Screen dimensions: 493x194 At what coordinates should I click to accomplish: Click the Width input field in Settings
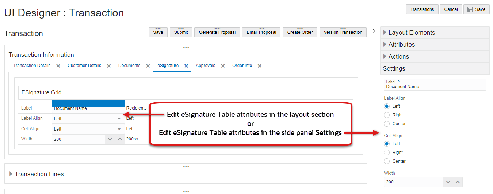413,182
